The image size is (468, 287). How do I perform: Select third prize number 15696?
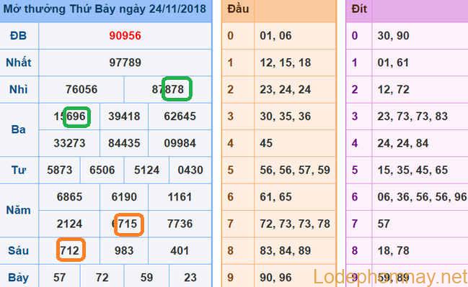tap(69, 116)
